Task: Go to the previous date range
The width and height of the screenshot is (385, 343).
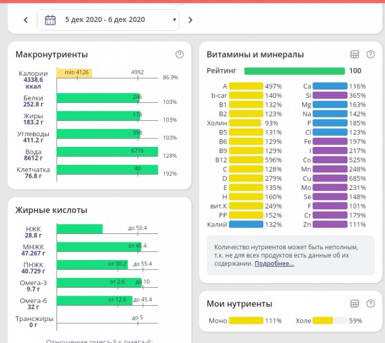Action: [x=25, y=20]
